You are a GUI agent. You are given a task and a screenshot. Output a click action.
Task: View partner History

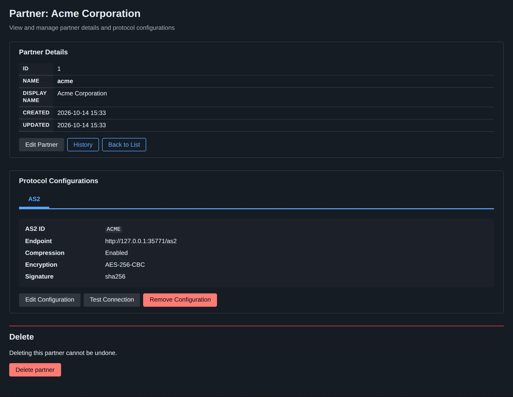click(x=83, y=145)
